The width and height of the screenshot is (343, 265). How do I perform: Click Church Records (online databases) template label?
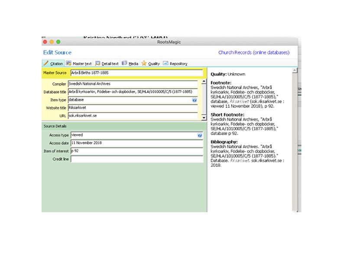click(x=254, y=52)
